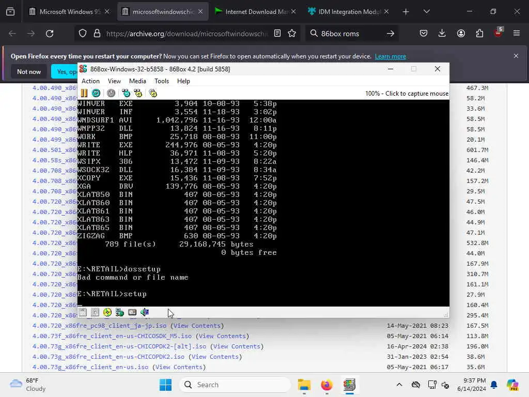This screenshot has height=397, width=529.
Task: Switch to IDM Integration Module tab
Action: [x=349, y=12]
